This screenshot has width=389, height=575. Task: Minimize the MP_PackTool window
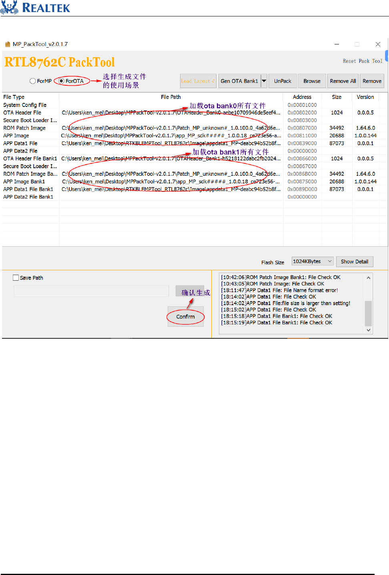[x=337, y=44]
